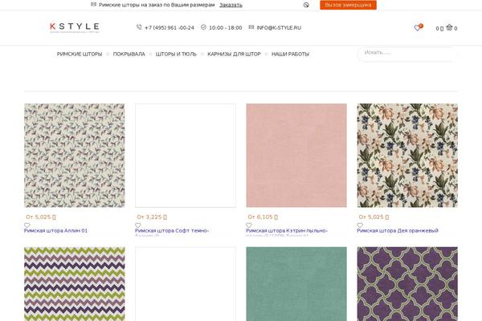Image resolution: width=482 pixels, height=321 pixels.
Task: Go to K STYLE logo homepage
Action: tap(75, 27)
